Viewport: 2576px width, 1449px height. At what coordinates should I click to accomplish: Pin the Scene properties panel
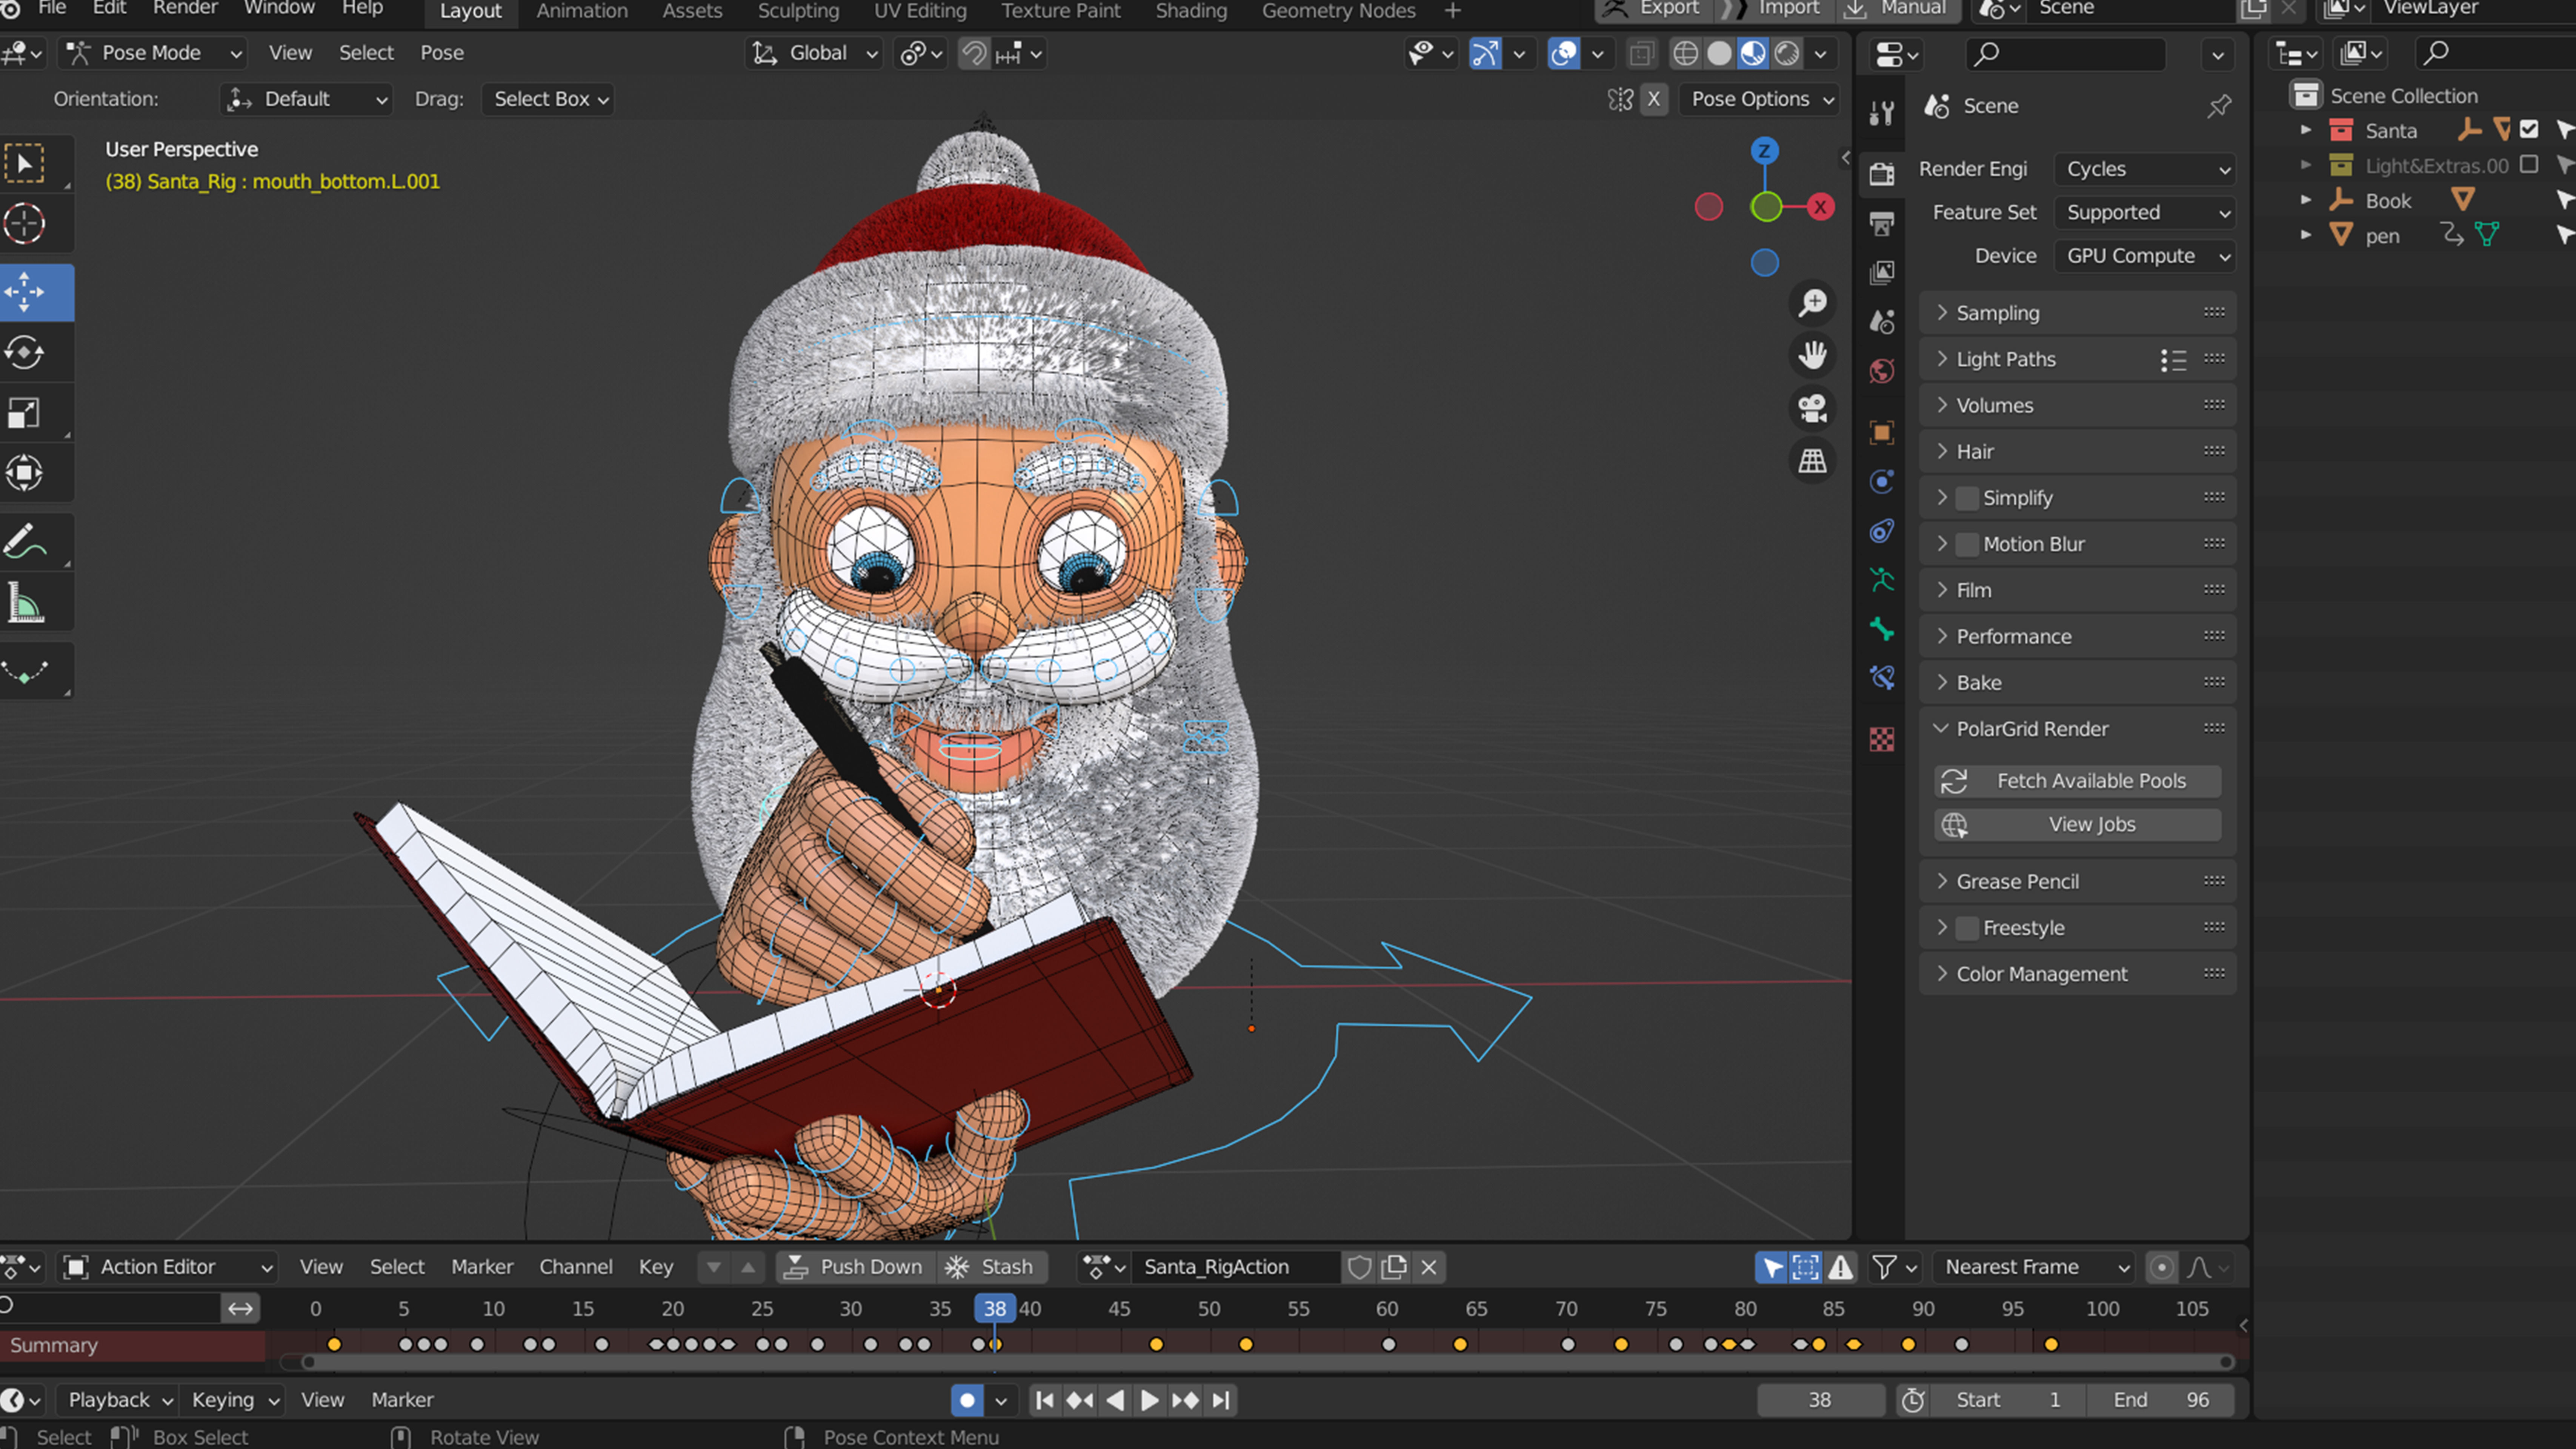[x=2219, y=106]
